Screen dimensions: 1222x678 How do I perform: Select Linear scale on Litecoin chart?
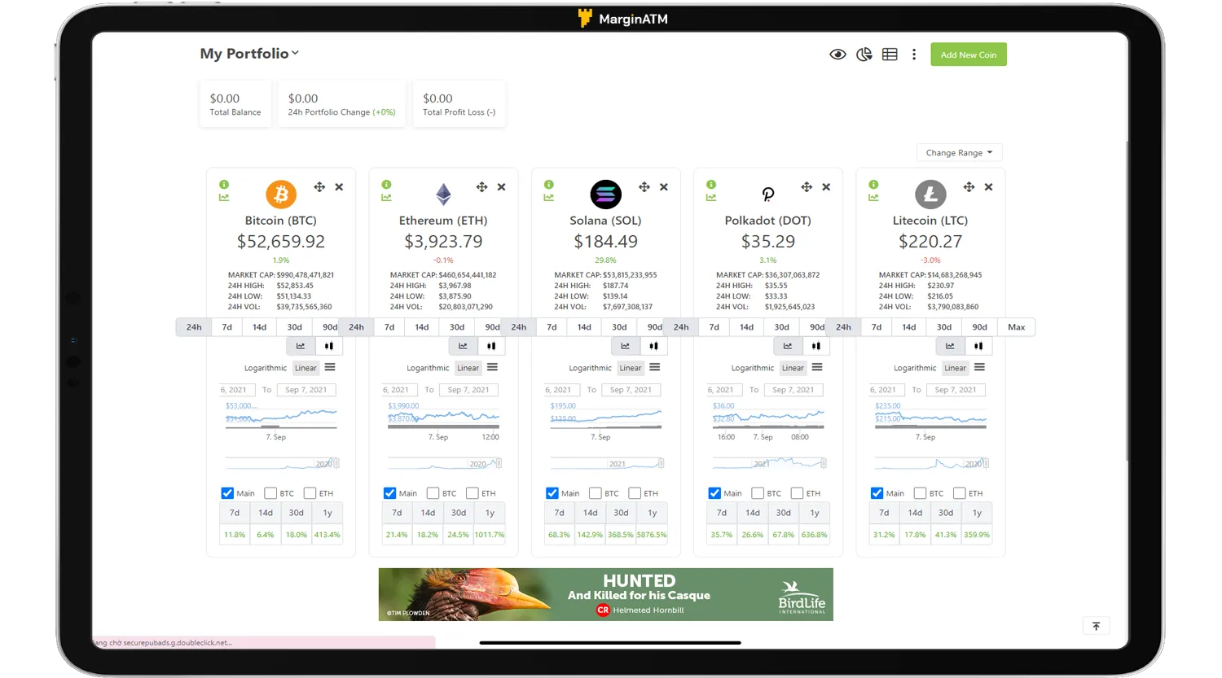[x=956, y=368]
